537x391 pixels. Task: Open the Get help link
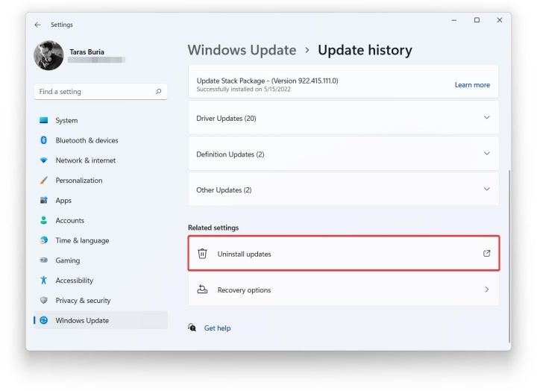217,328
